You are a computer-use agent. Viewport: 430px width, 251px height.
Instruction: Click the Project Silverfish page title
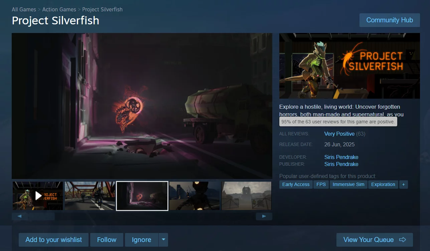point(55,20)
